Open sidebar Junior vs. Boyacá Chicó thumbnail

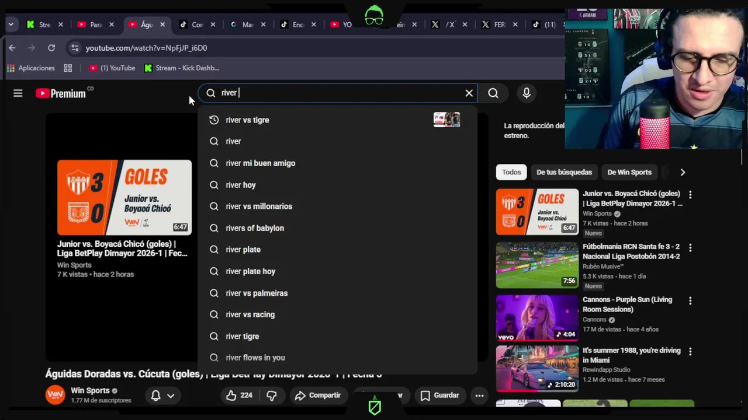[537, 211]
